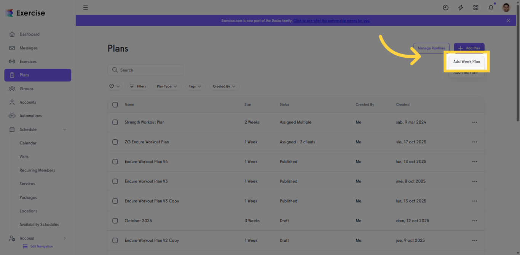Screen dimensions: 520x255
Task: Open the Plan Type dropdown
Action: point(167,87)
